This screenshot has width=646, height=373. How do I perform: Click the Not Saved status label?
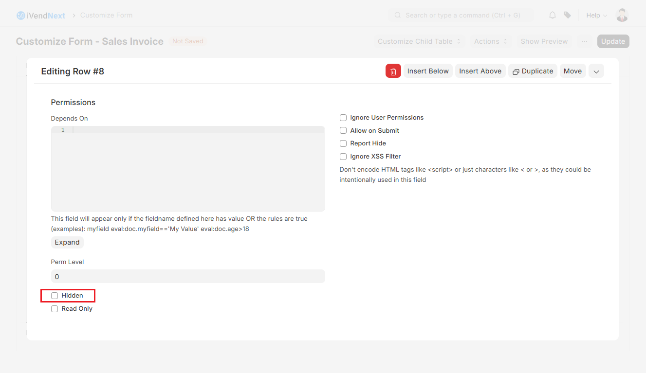coord(188,41)
